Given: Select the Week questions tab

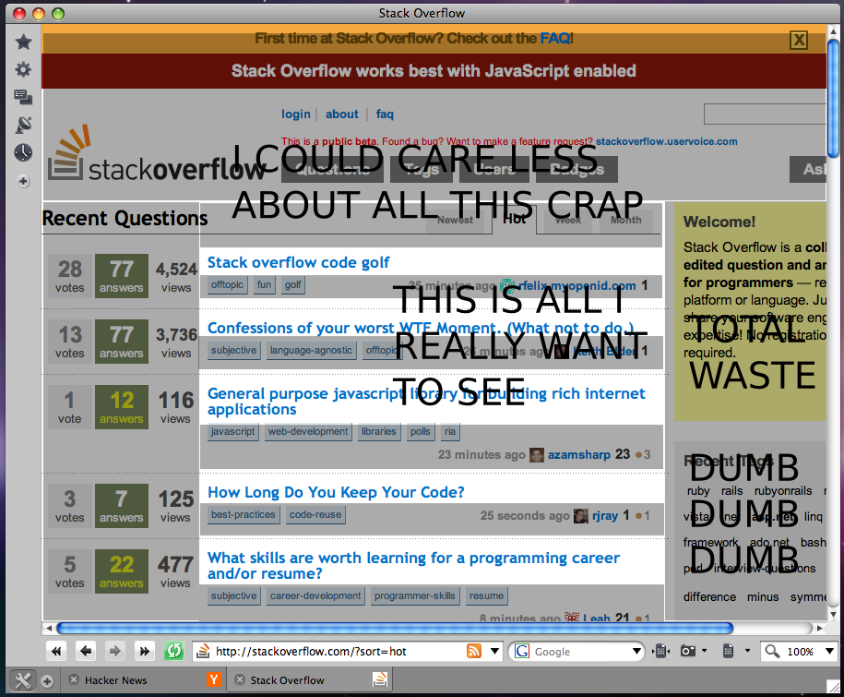Looking at the screenshot, I should (x=568, y=221).
